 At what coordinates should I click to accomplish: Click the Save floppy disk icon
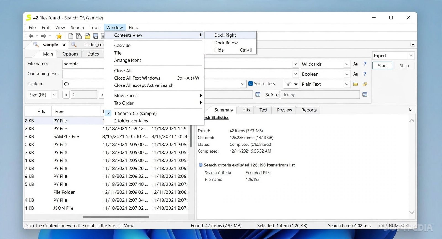(96, 36)
